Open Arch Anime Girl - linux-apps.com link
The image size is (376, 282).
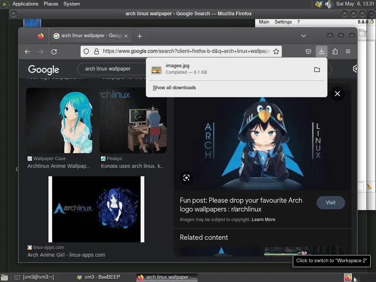pos(66,255)
